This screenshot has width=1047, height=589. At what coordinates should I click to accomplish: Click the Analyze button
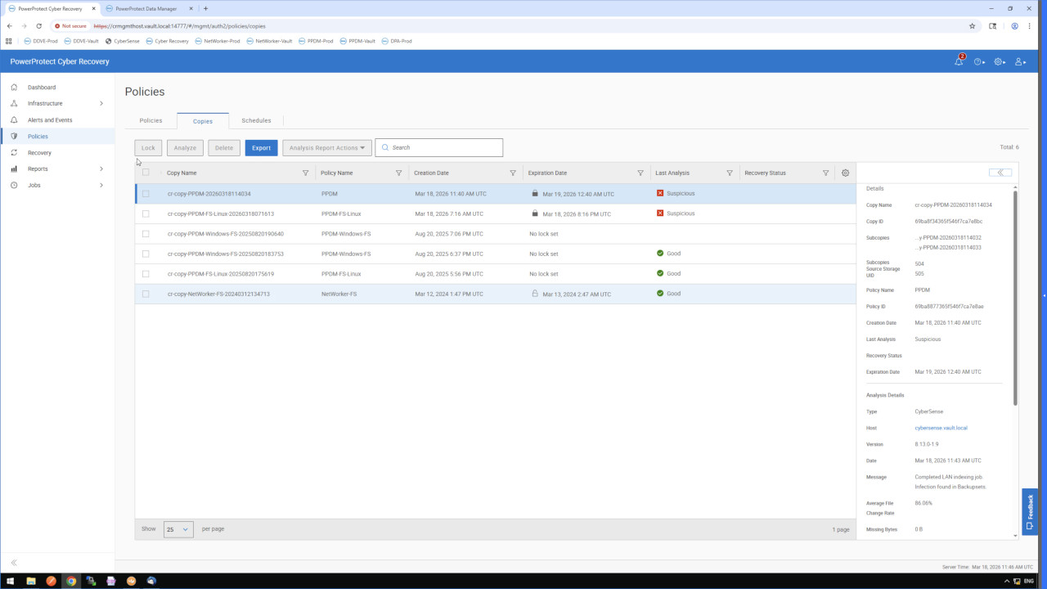(x=185, y=148)
